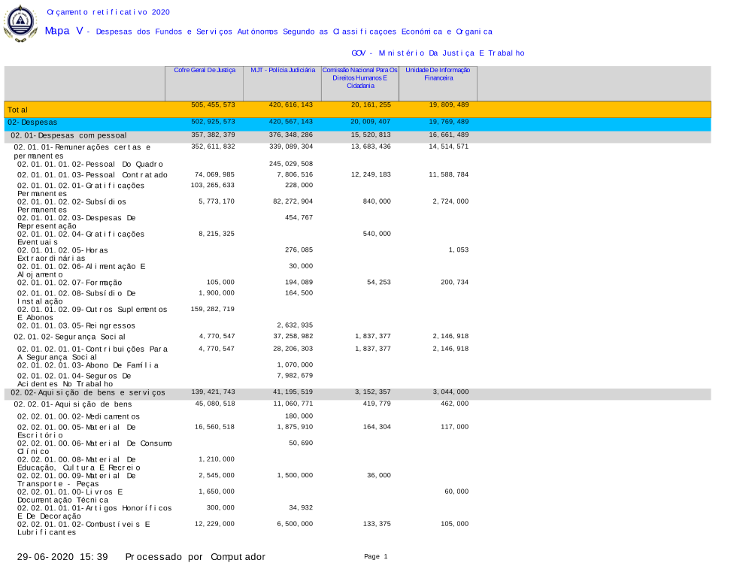Click the Cofre Geral De Justiça column header
The height and width of the screenshot is (581, 752).
(x=204, y=70)
